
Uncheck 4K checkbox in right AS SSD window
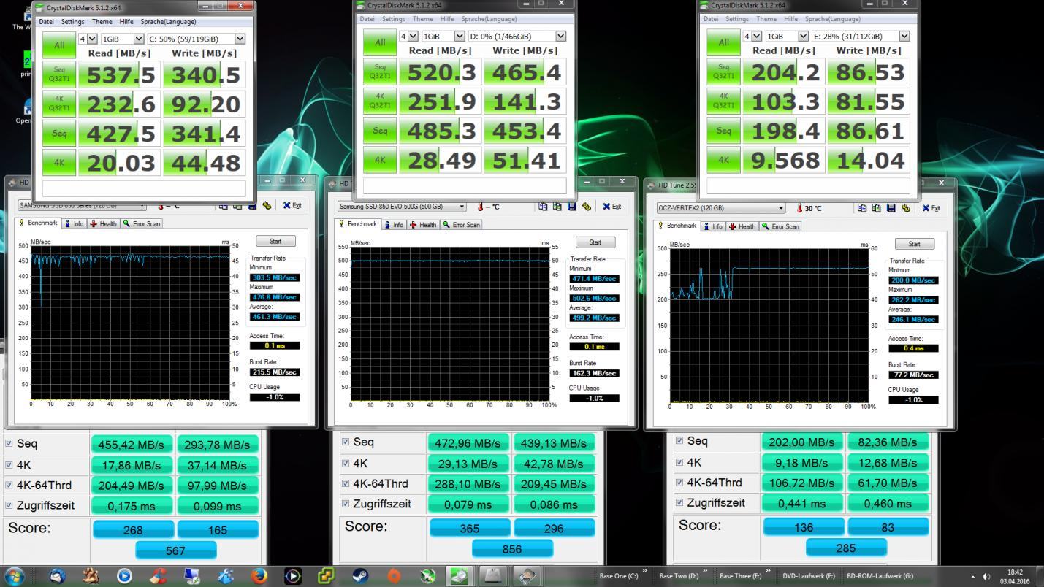point(679,462)
